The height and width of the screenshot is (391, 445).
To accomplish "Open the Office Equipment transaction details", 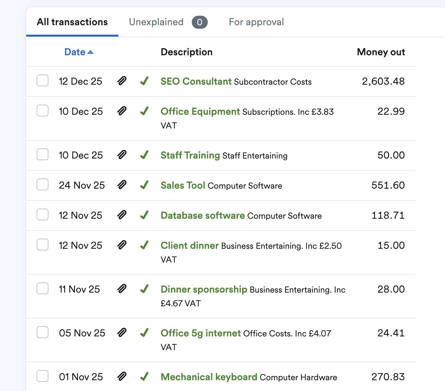I will (200, 111).
